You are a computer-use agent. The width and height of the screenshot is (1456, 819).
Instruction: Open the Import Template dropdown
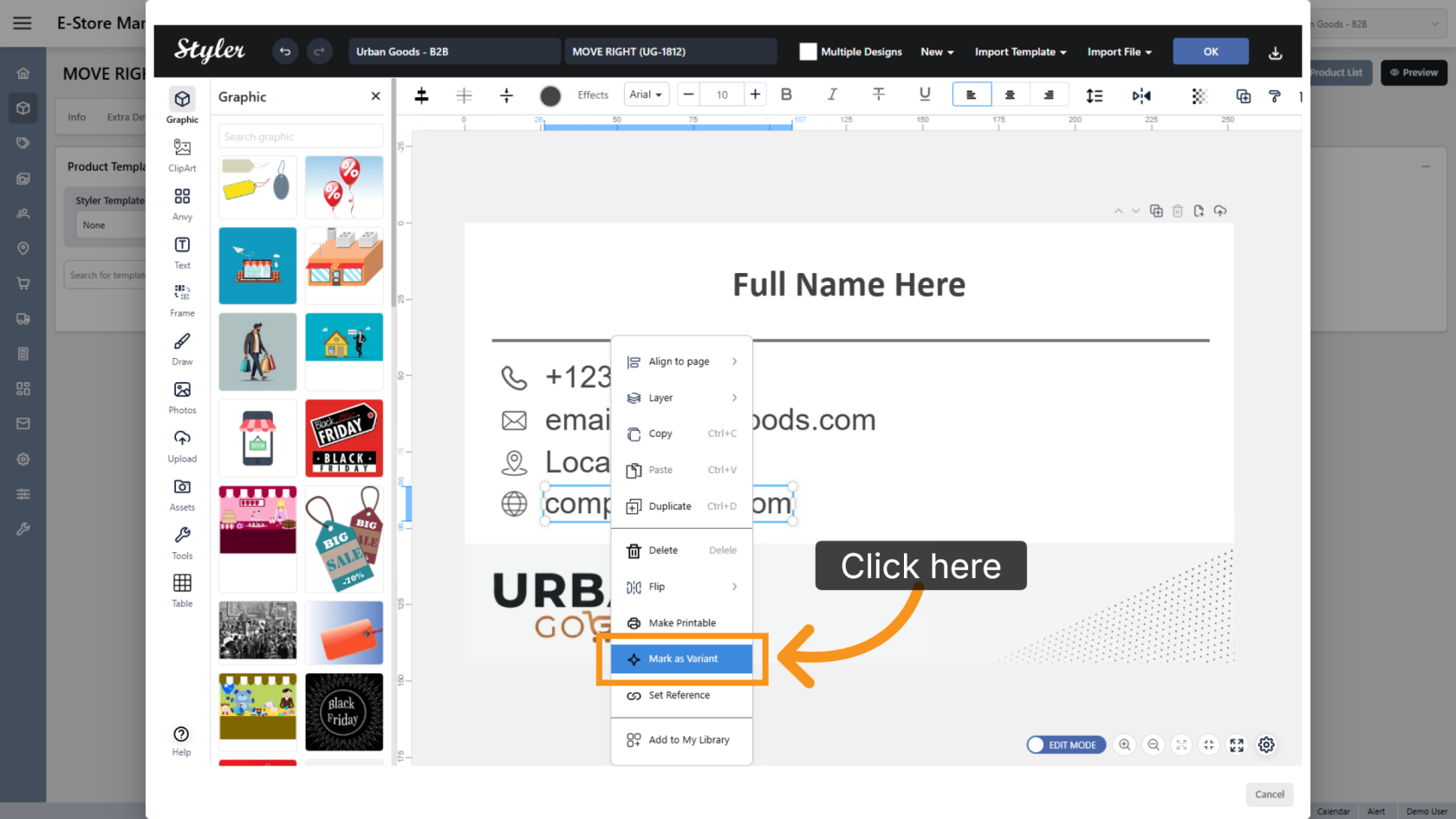click(x=1020, y=52)
